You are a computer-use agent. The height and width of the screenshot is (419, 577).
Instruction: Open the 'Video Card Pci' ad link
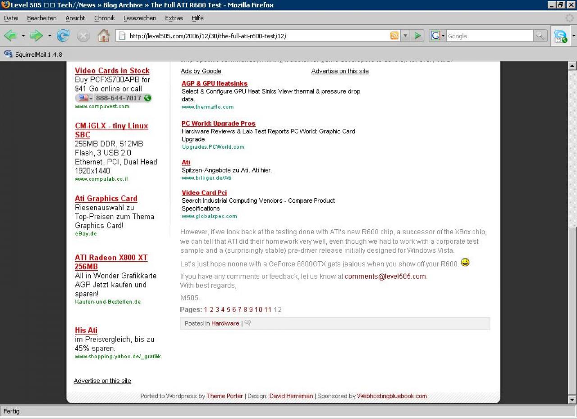pos(204,193)
